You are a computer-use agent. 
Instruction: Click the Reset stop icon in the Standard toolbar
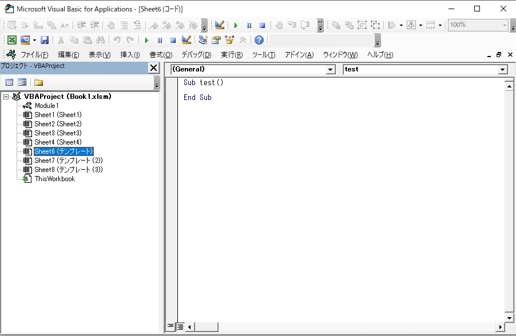point(173,40)
